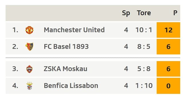The width and height of the screenshot is (183, 102).
Task: Click the 8 : 5 goals value
Action: pos(144,46)
